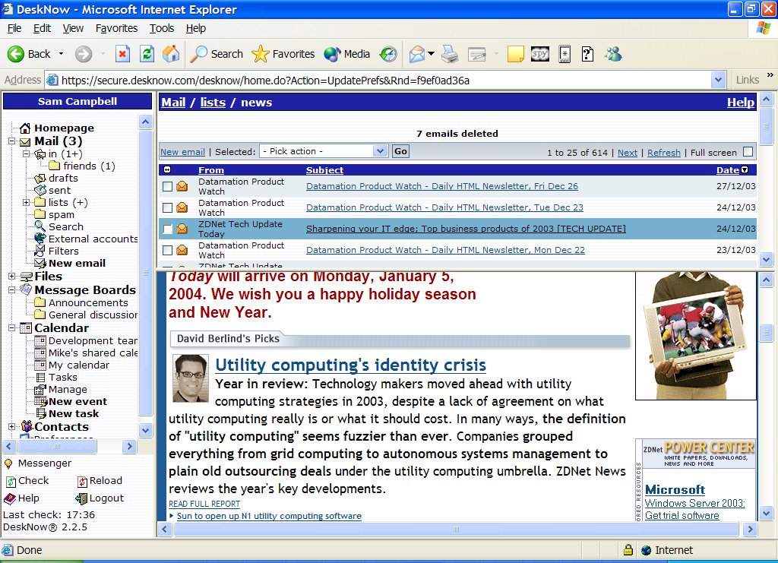Screen dimensions: 778x563
Task: Click the Refresh page toolbar icon
Action: 147,54
